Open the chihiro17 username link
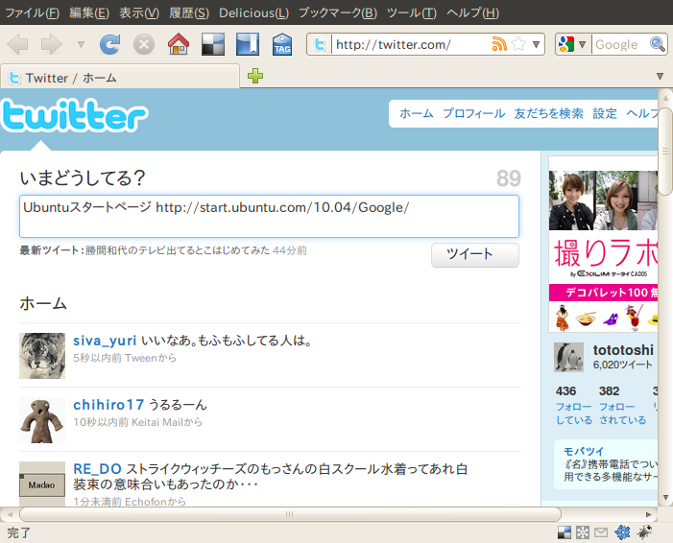The image size is (673, 543). click(x=108, y=405)
